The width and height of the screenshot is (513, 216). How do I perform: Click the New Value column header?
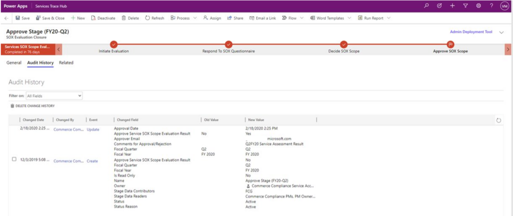point(256,120)
